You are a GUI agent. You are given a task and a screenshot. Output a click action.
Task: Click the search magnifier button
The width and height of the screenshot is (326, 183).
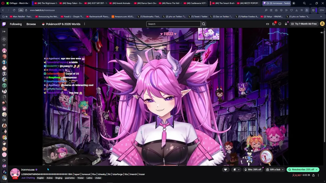(x=203, y=24)
